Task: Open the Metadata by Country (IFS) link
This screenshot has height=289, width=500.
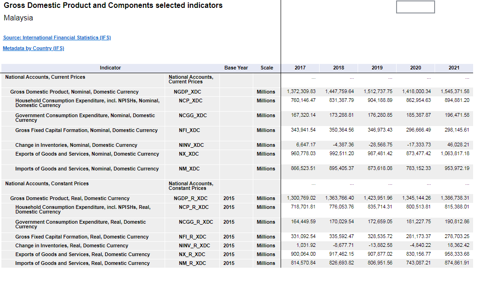Action: point(33,48)
